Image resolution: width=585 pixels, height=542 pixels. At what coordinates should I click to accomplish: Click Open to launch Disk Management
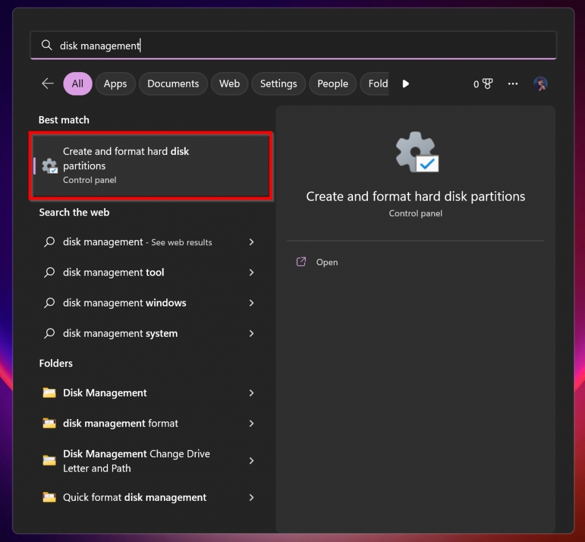coord(327,262)
